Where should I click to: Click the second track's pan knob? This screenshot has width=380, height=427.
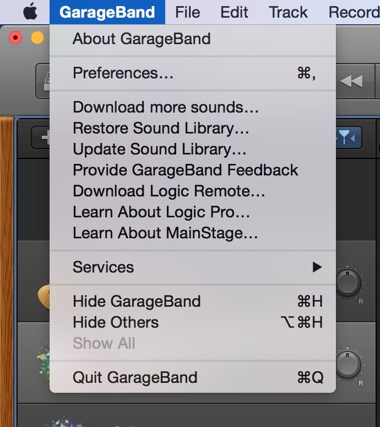click(349, 365)
